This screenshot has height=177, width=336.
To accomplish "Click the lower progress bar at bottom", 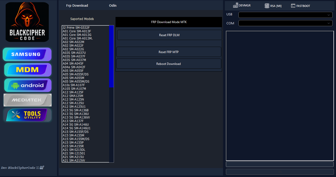I will [280, 172].
